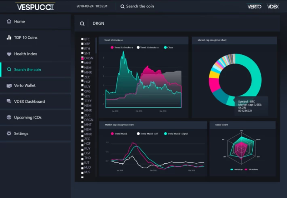Click the TOP 10 Coins bar chart icon
This screenshot has width=287, height=198.
9,38
